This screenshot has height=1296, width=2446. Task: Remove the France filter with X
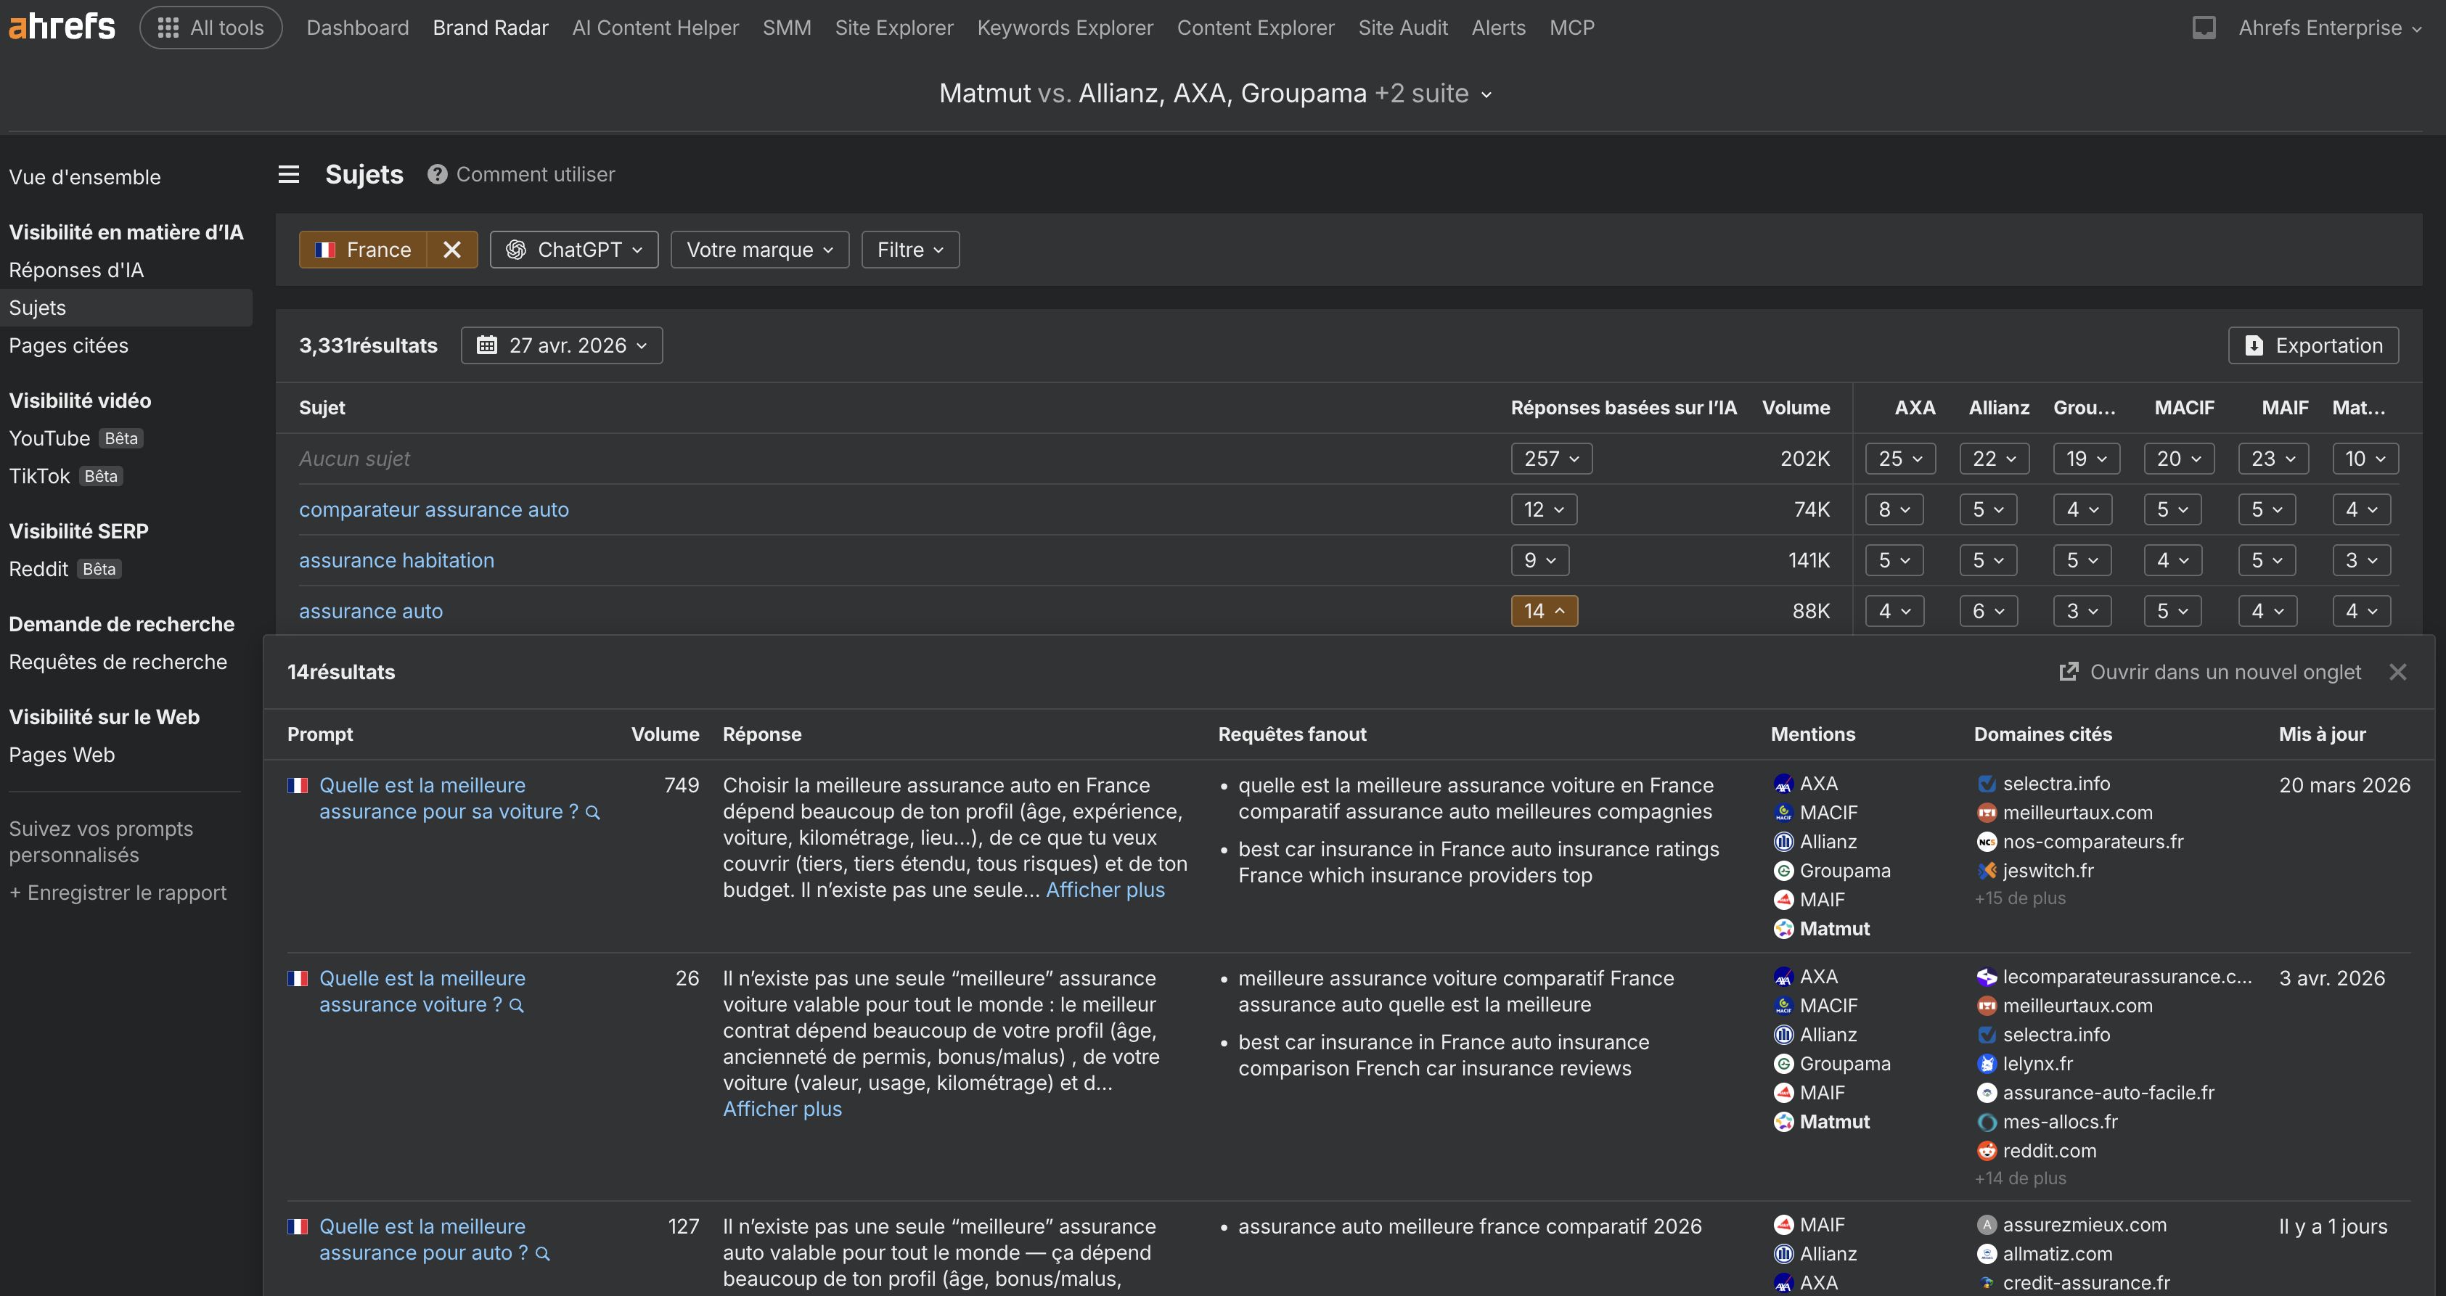[x=452, y=250]
